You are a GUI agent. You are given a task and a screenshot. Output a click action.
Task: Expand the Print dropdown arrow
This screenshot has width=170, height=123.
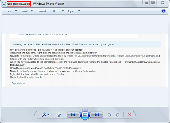(x=32, y=11)
